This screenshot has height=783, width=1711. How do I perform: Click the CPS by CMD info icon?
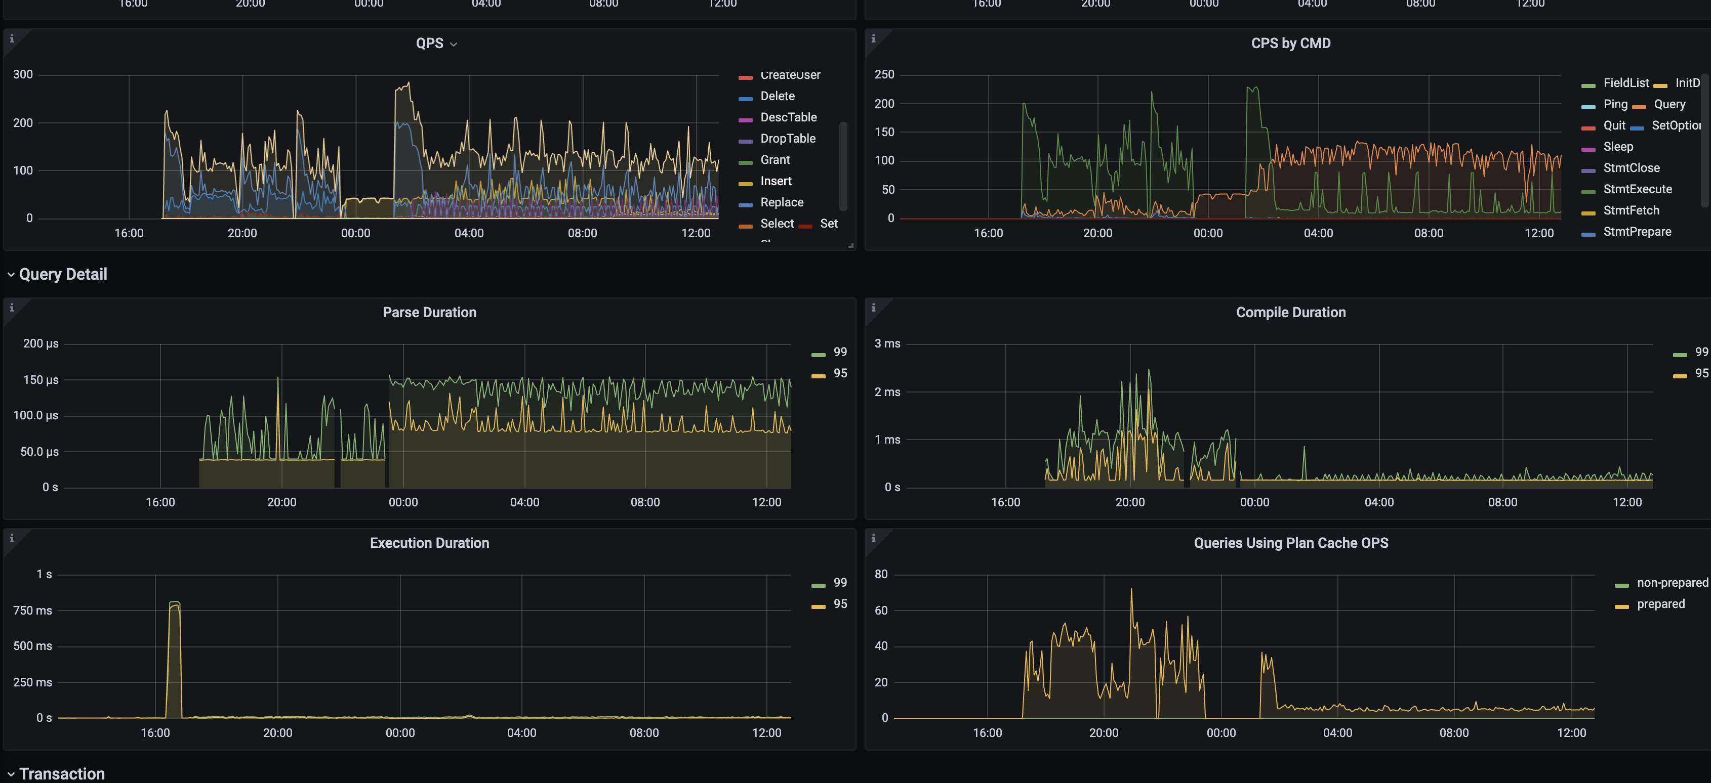873,39
